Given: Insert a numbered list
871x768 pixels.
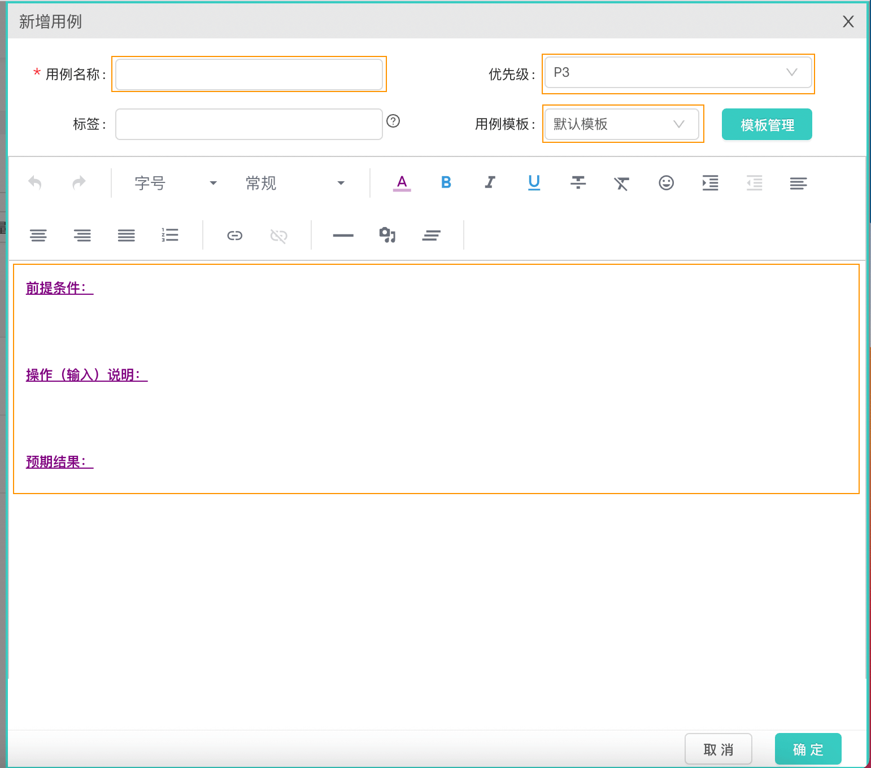Looking at the screenshot, I should click(x=170, y=235).
